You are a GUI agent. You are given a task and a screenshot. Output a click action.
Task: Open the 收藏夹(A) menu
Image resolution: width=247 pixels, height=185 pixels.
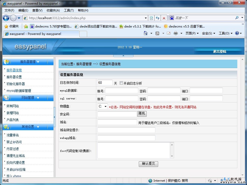53,10
